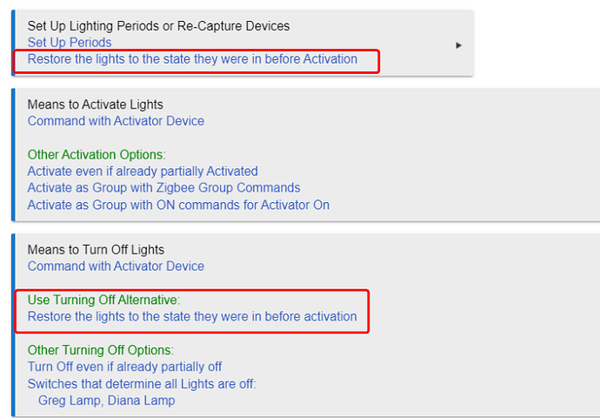Click Command with Activator Device under Activate Lights
600x418 pixels.
(116, 121)
